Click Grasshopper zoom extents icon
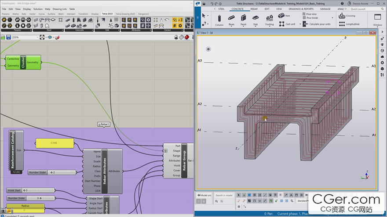 click(x=42, y=37)
